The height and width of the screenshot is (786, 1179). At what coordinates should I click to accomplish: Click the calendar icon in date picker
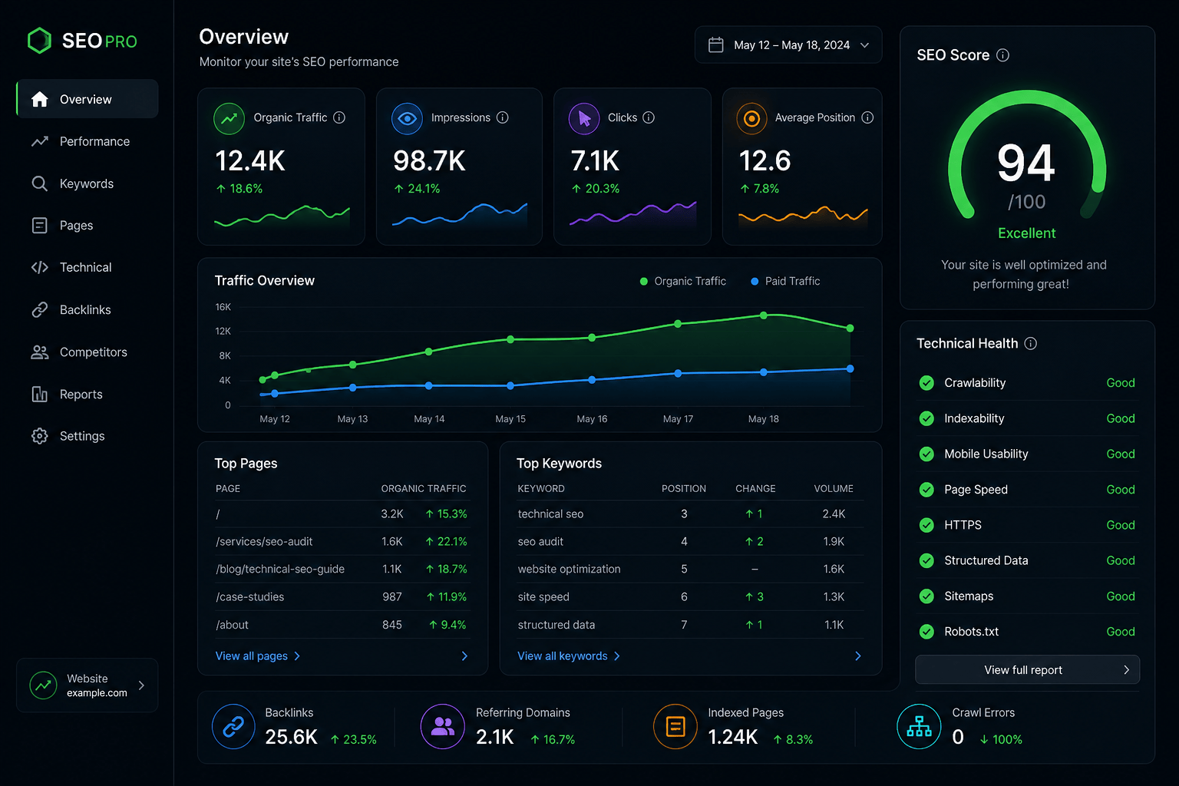click(715, 45)
